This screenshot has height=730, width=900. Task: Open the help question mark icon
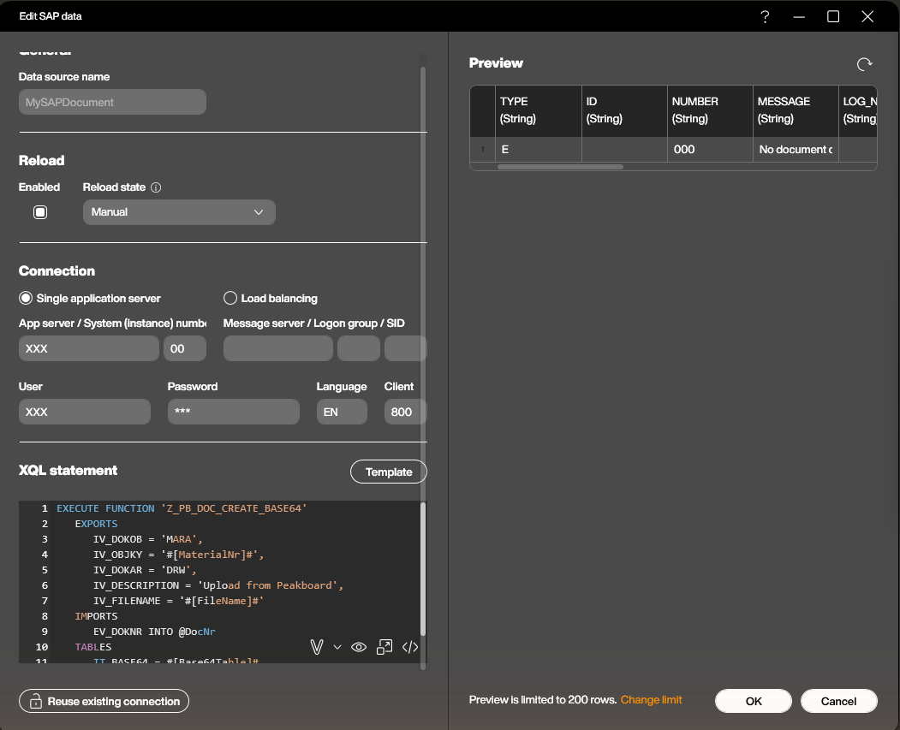click(x=765, y=16)
